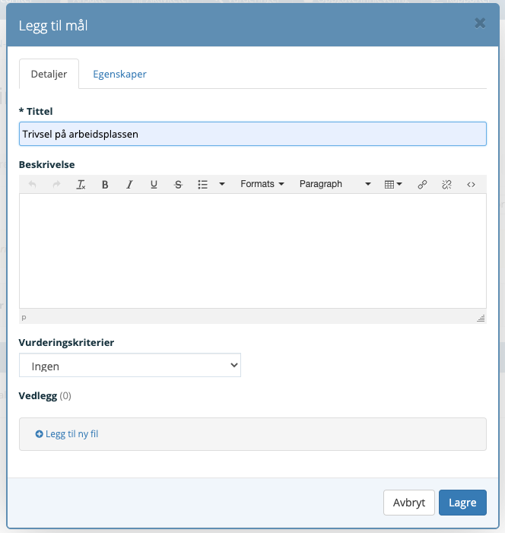Image resolution: width=505 pixels, height=533 pixels.
Task: Open the Paragraph style dropdown
Action: pos(335,184)
